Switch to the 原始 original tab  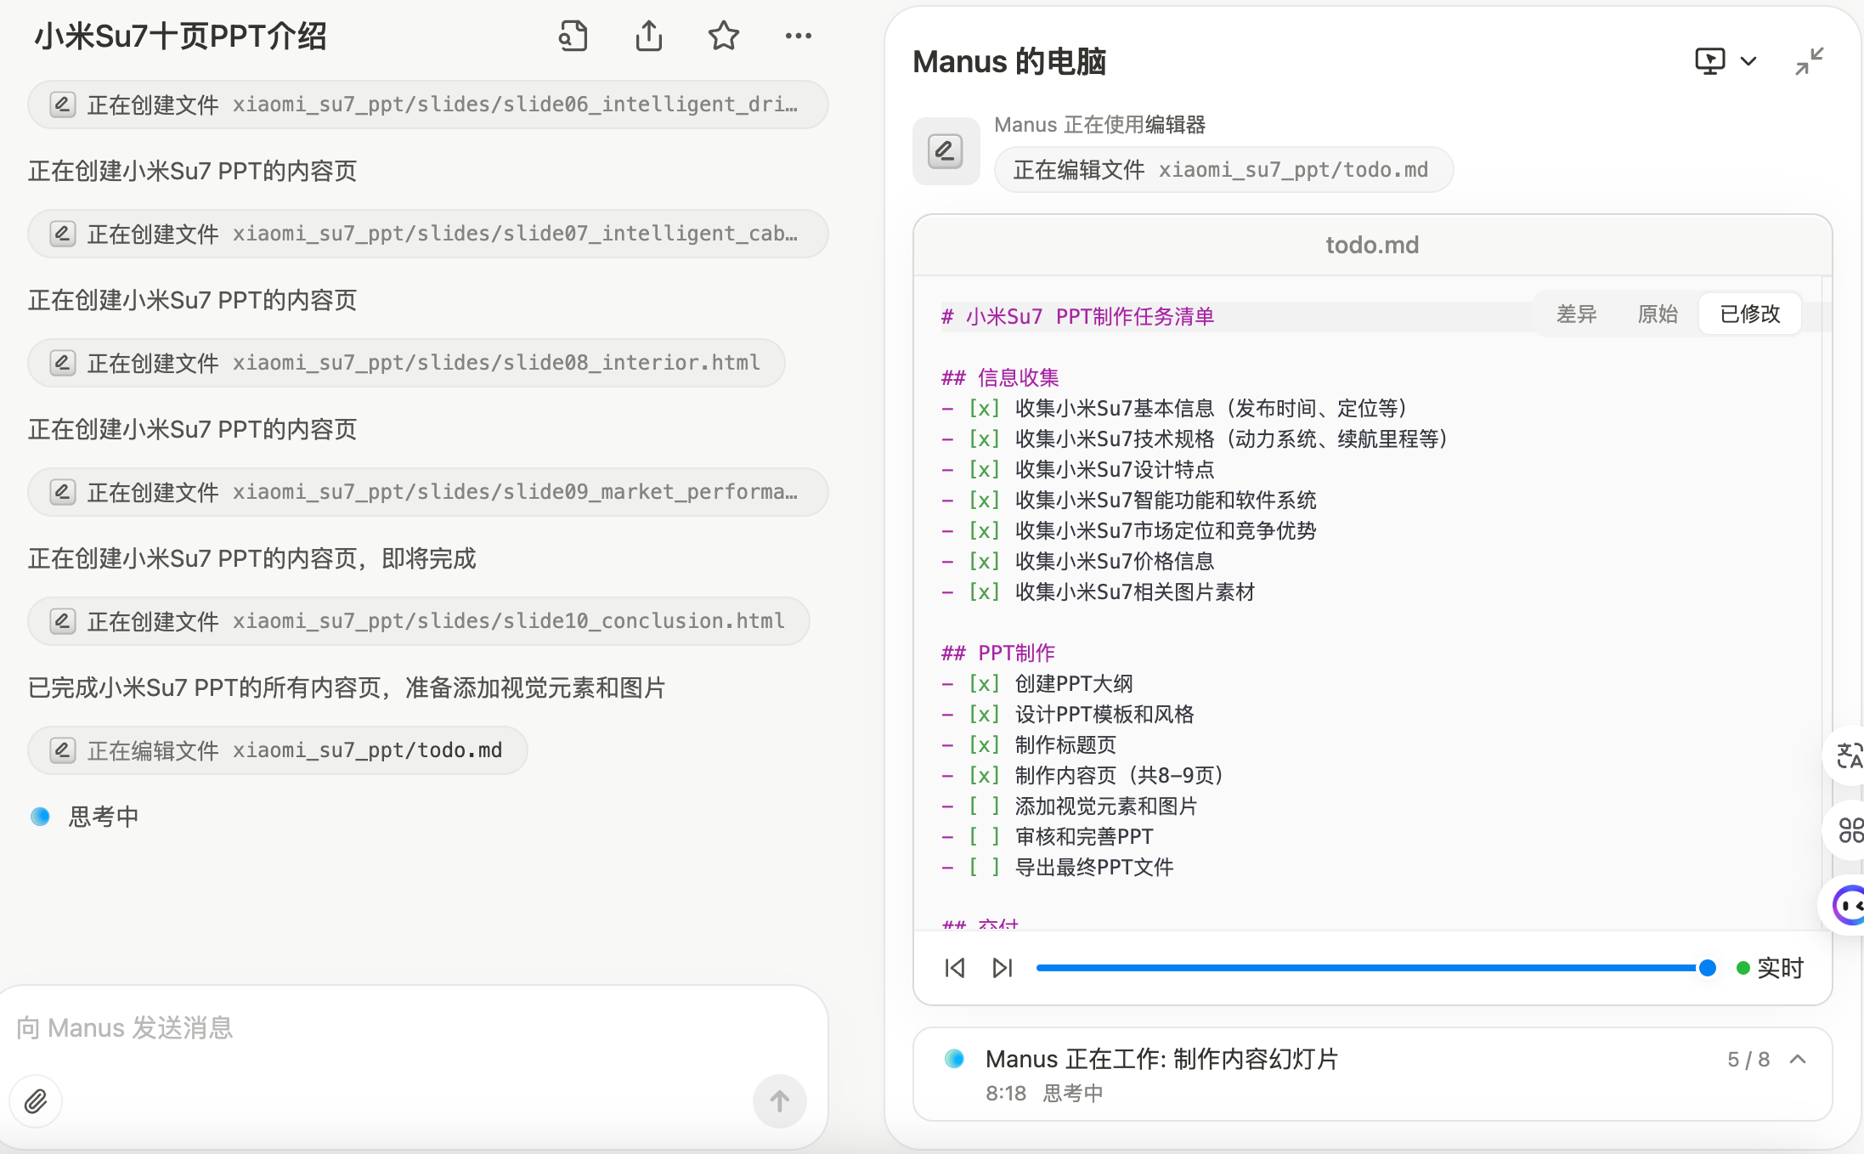[x=1658, y=314]
